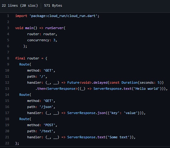Click line number 22 in gutter
170x148 pixels.
7,143
